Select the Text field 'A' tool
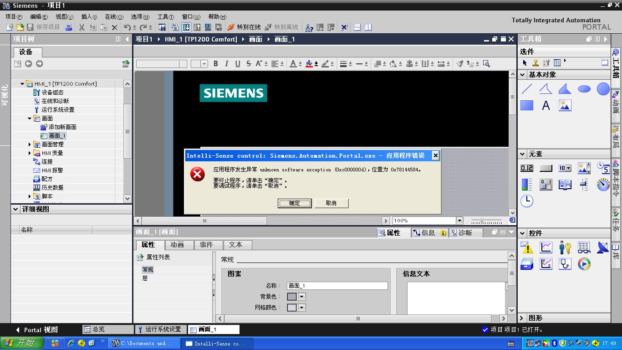 pyautogui.click(x=546, y=106)
